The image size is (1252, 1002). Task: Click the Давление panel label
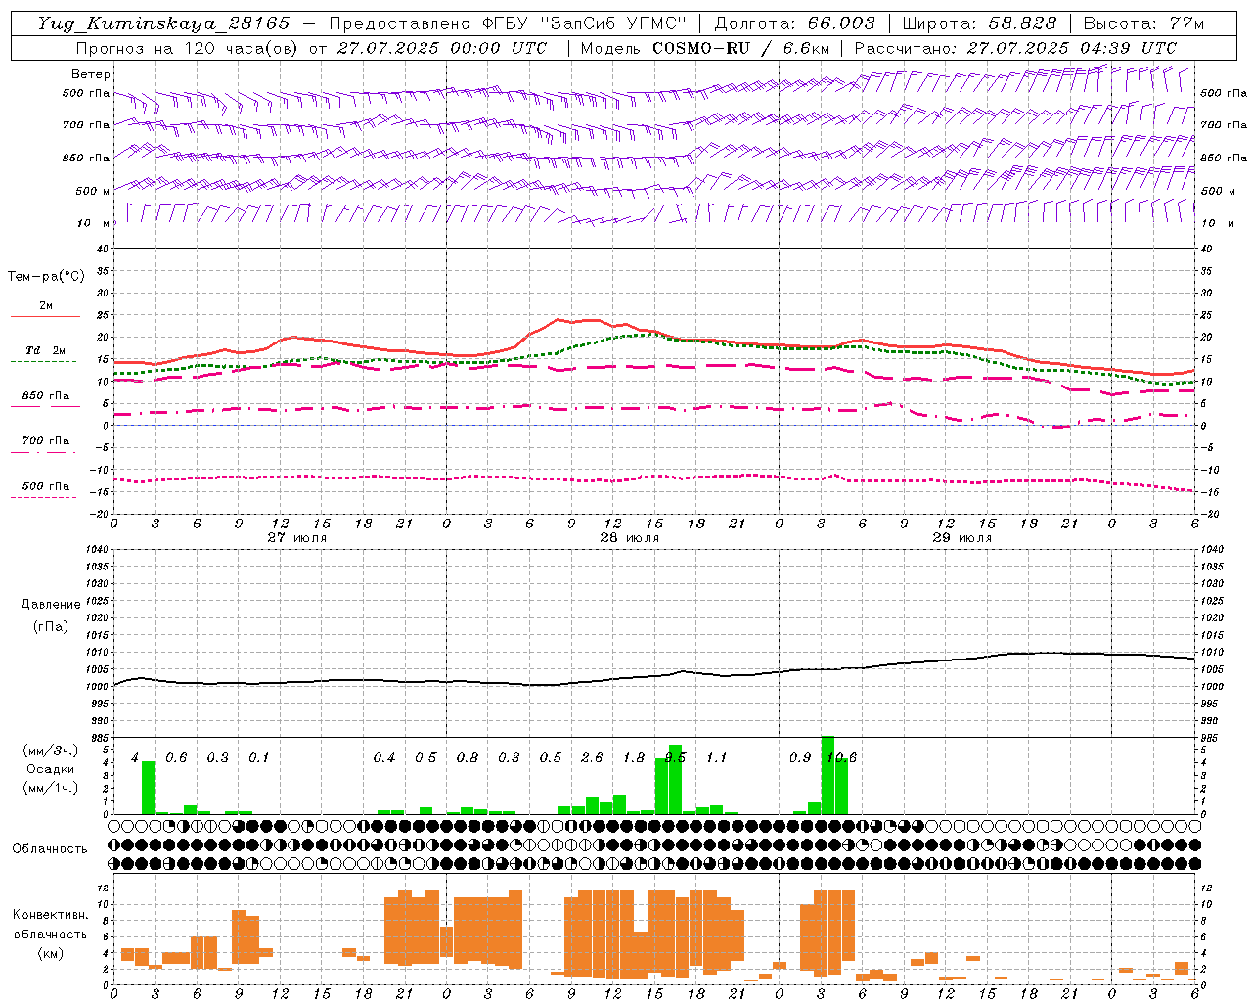(51, 605)
